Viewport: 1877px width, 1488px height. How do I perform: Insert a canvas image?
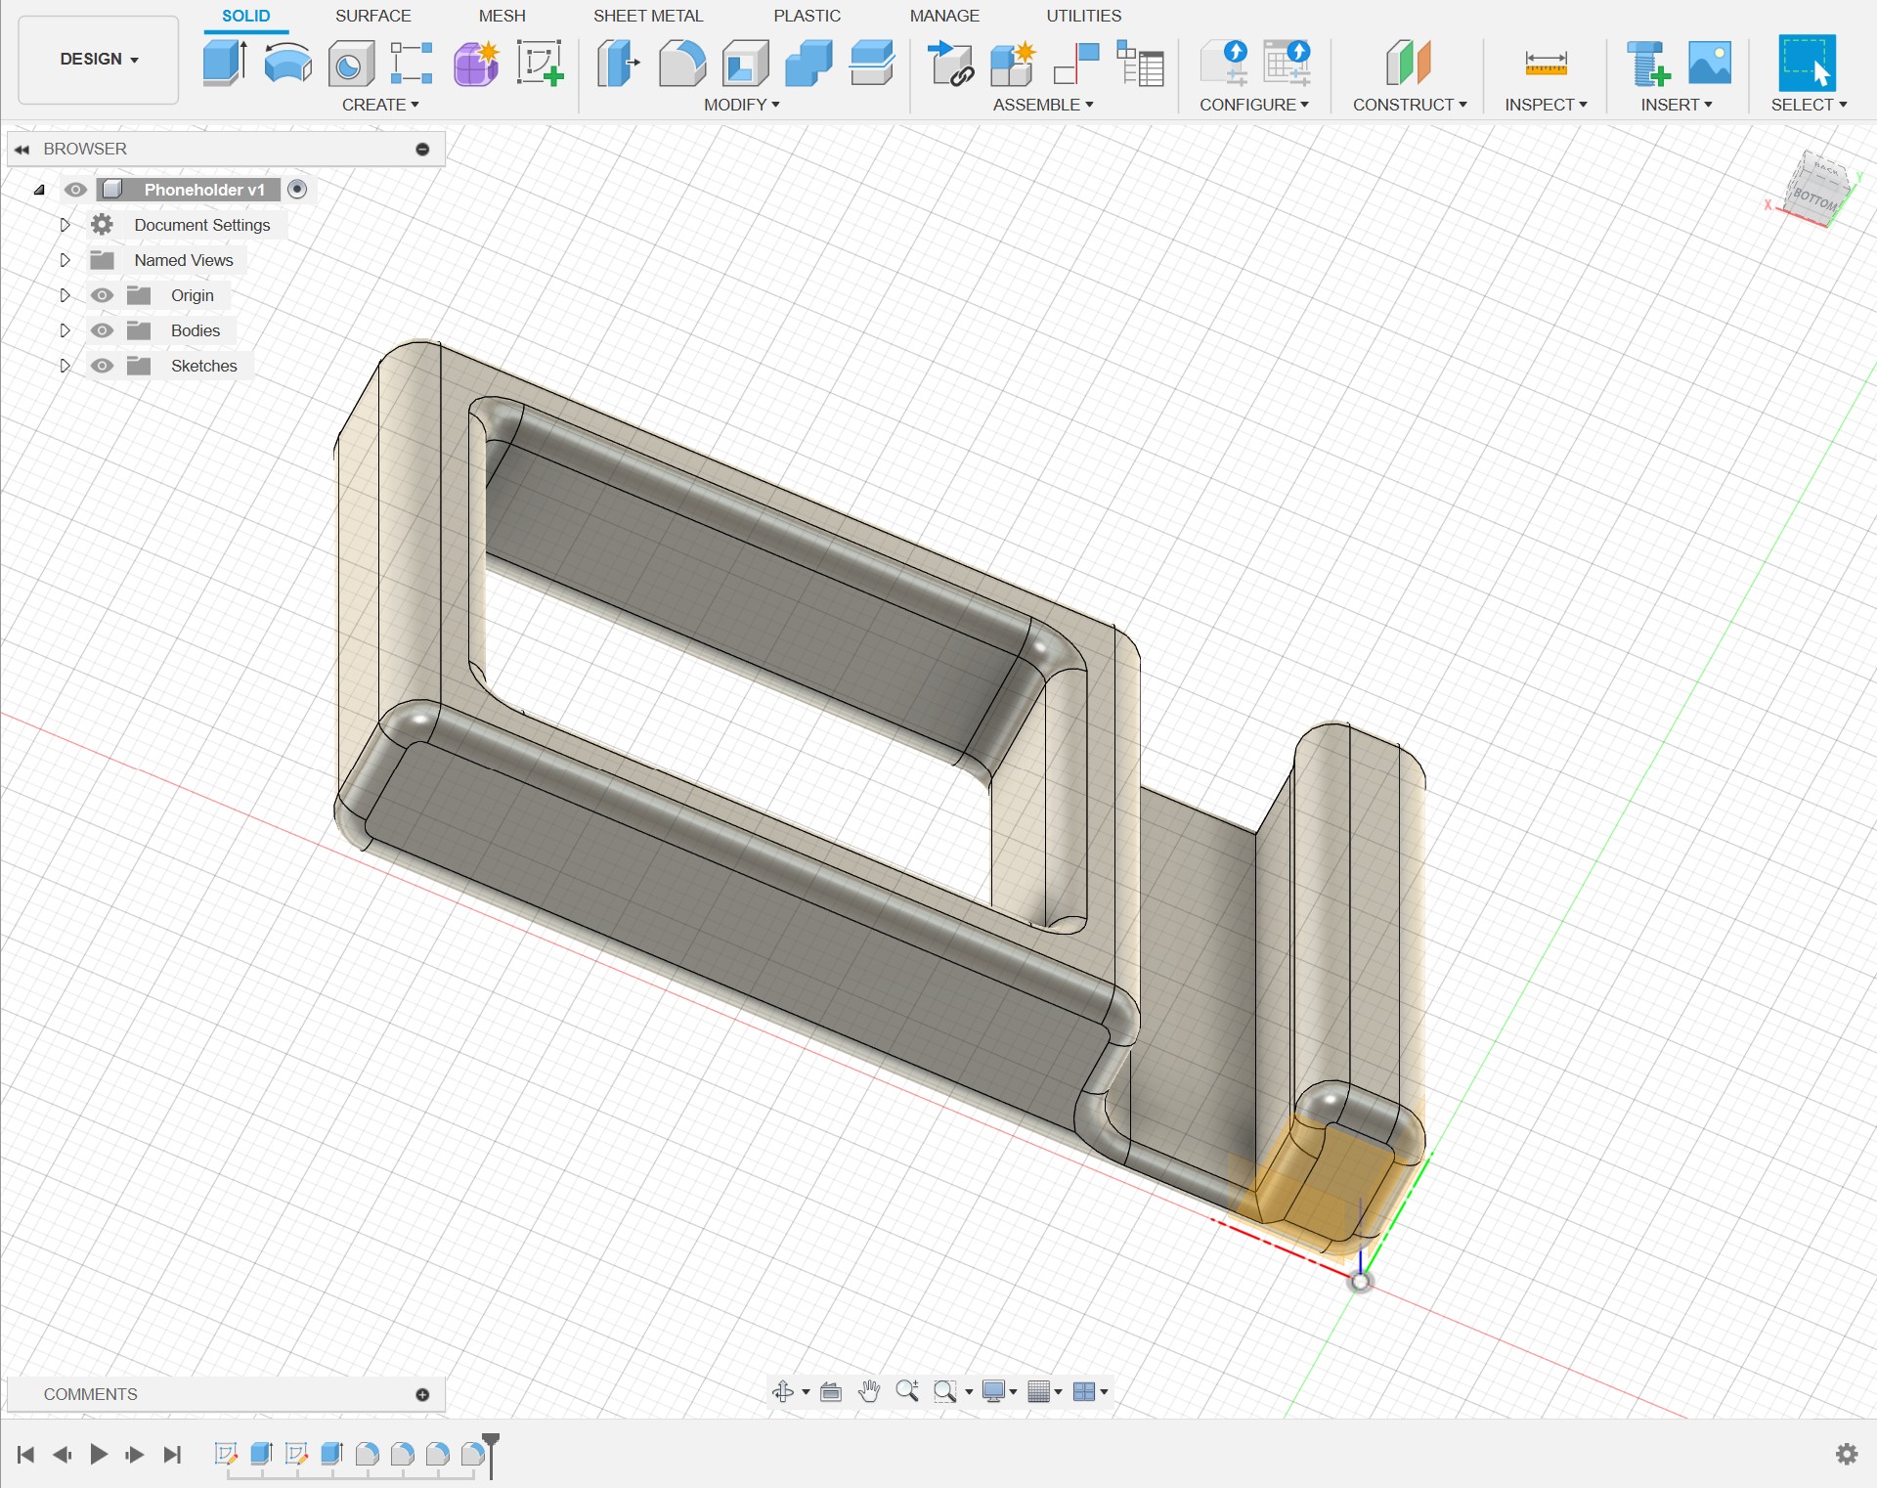click(x=1709, y=63)
